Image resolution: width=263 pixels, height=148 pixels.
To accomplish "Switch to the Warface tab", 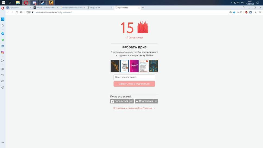I will pos(45,8).
